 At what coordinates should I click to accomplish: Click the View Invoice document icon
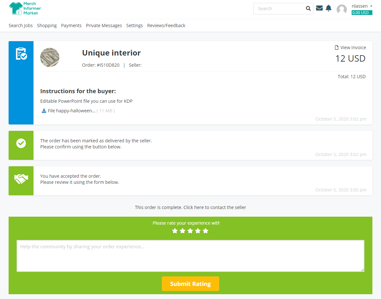pyautogui.click(x=336, y=48)
